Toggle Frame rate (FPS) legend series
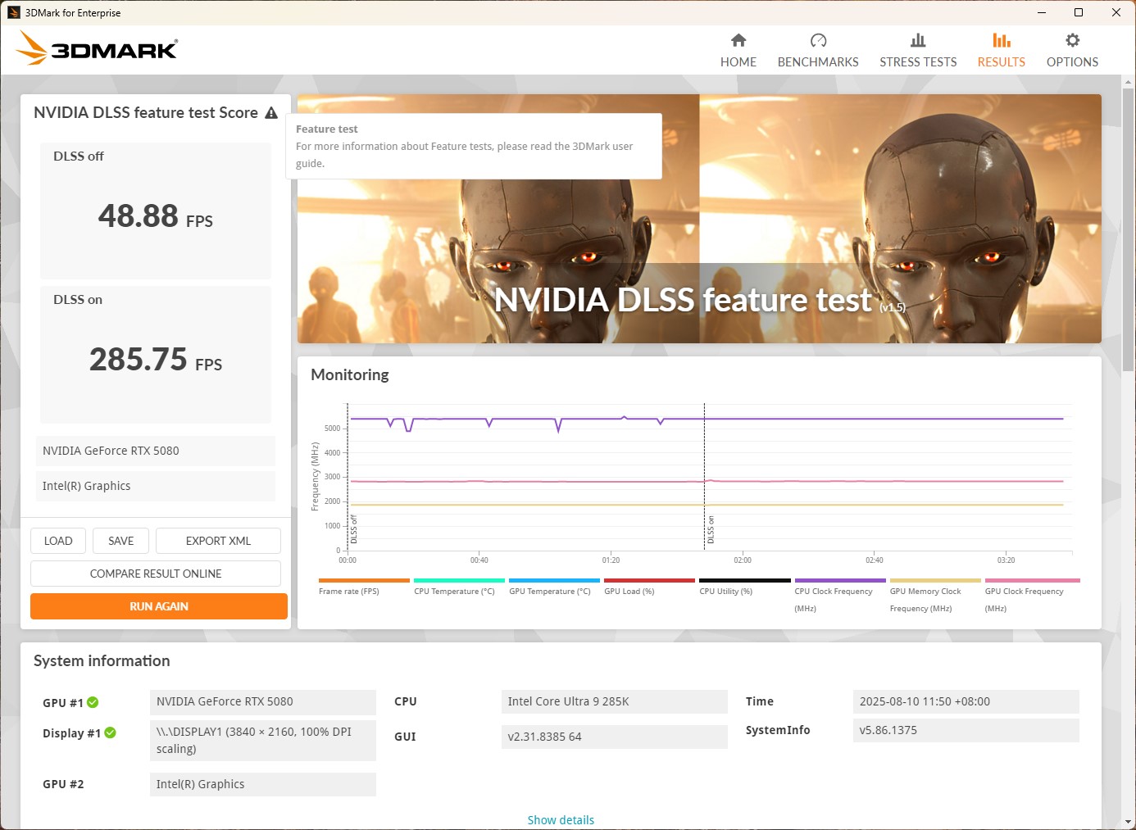Viewport: 1136px width, 830px height. coord(349,591)
